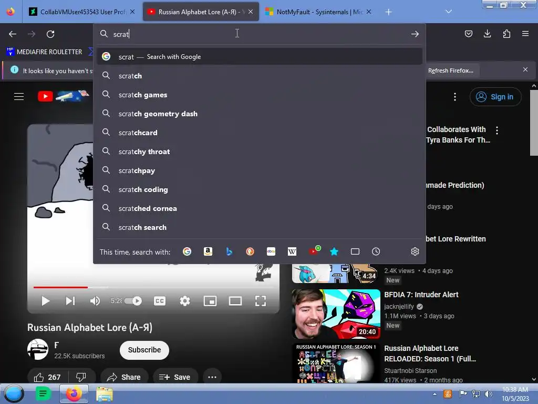Viewport: 538px width, 404px height.
Task: Choose 'scratch games' suggestion
Action: point(260,95)
